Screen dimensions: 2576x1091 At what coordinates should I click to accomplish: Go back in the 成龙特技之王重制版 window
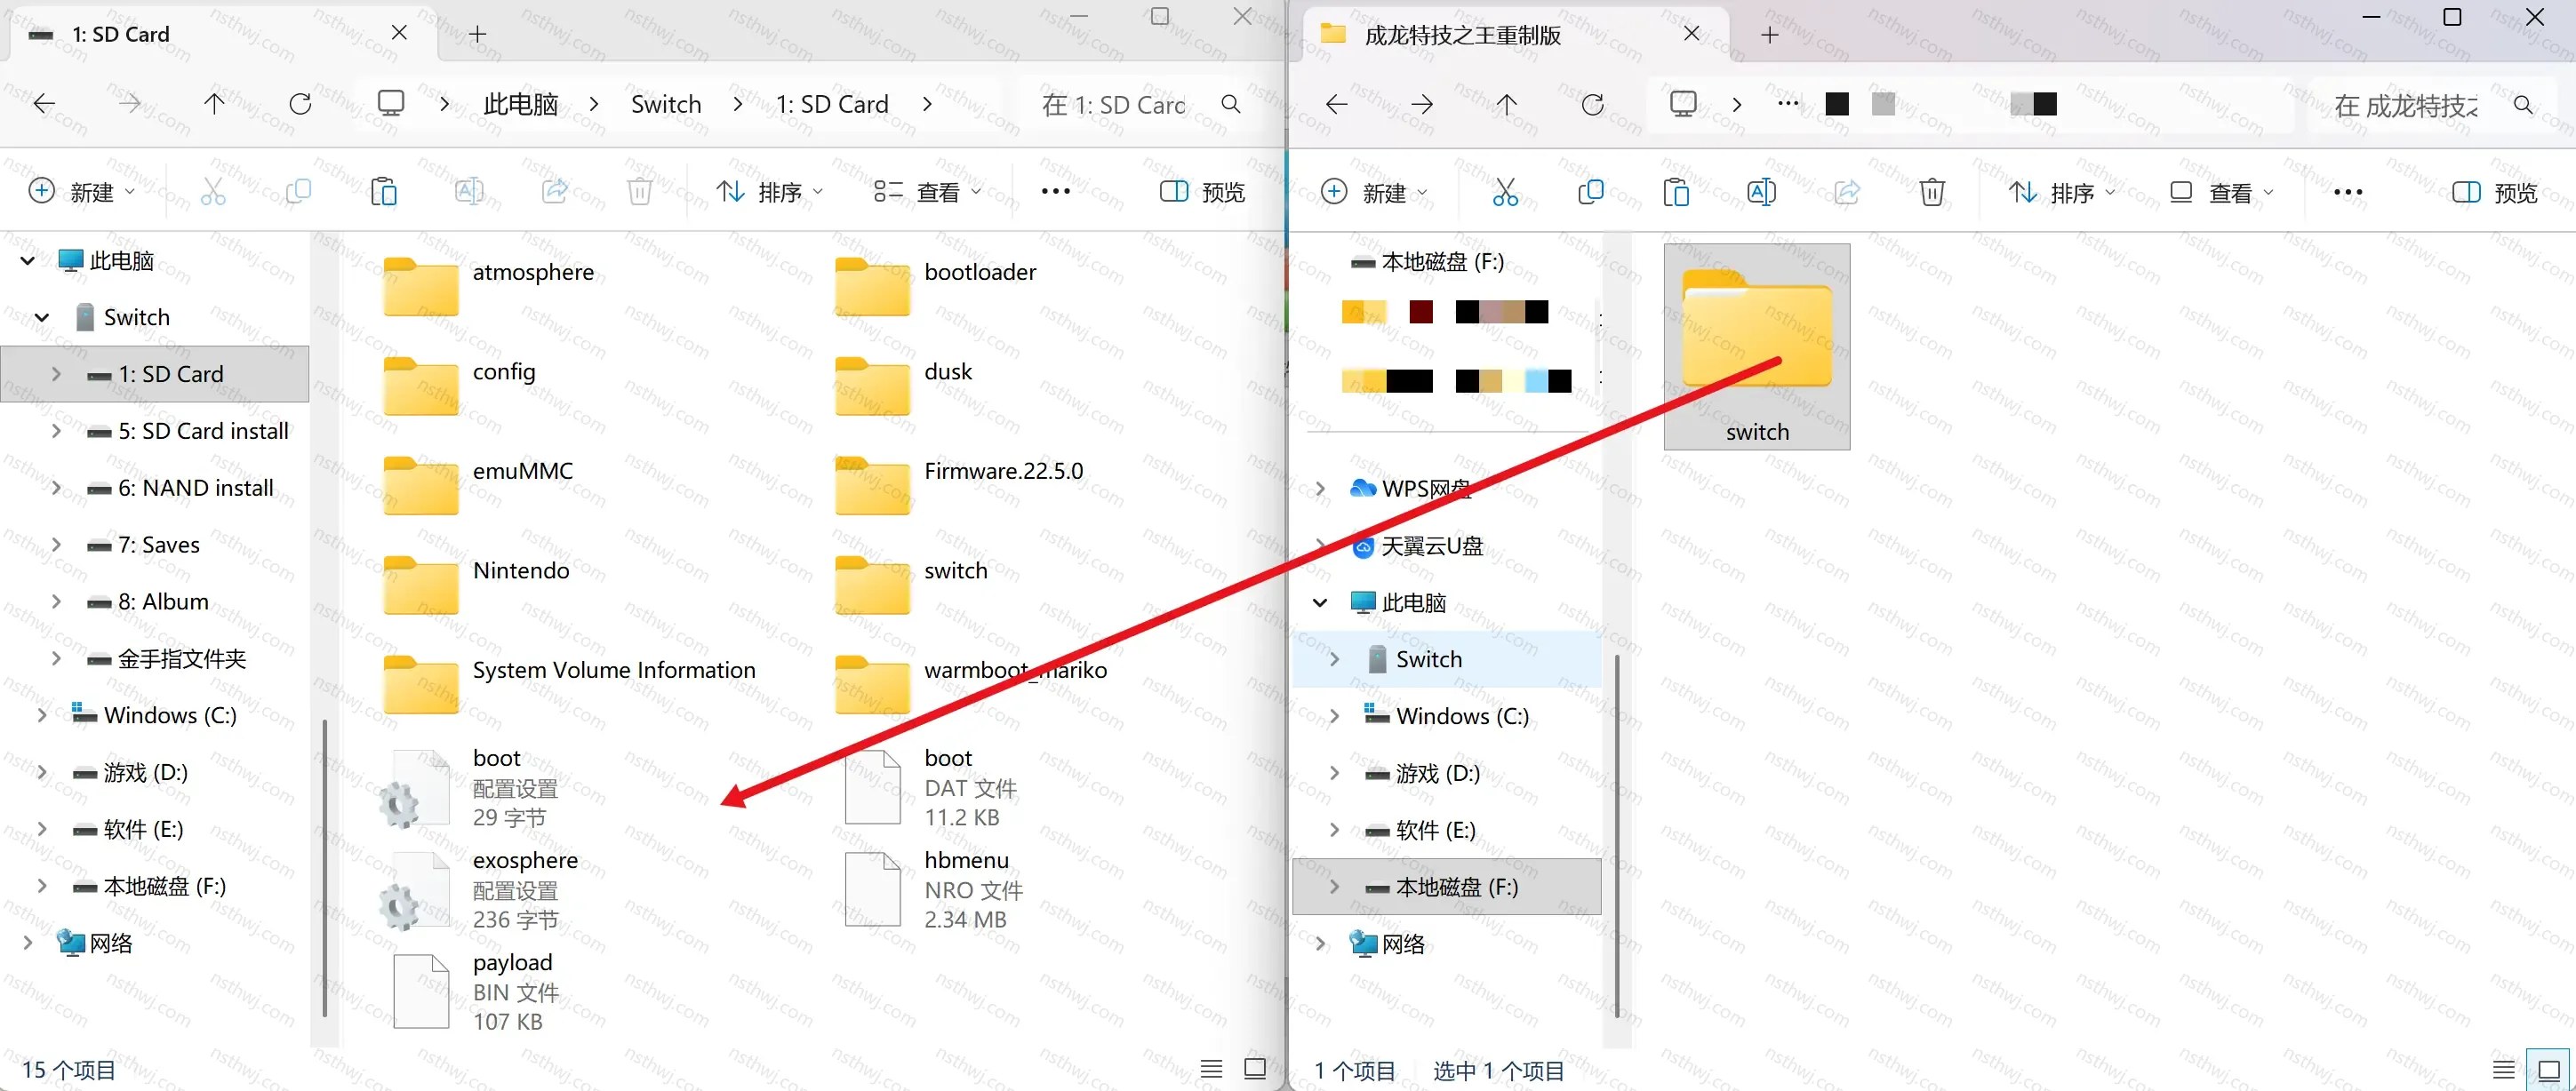pos(1336,104)
